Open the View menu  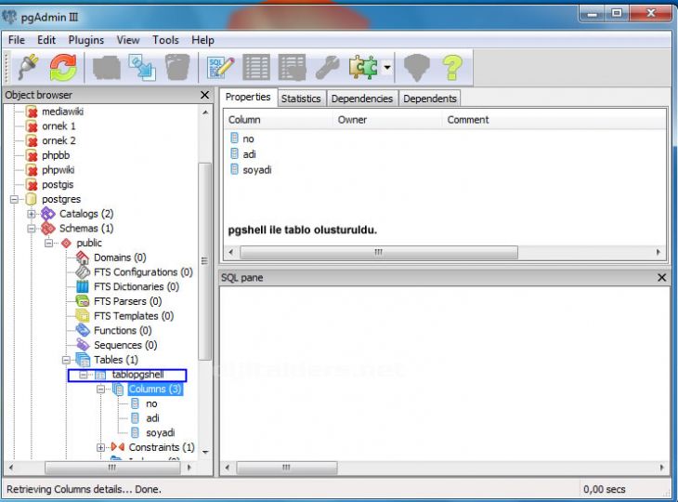pos(128,40)
